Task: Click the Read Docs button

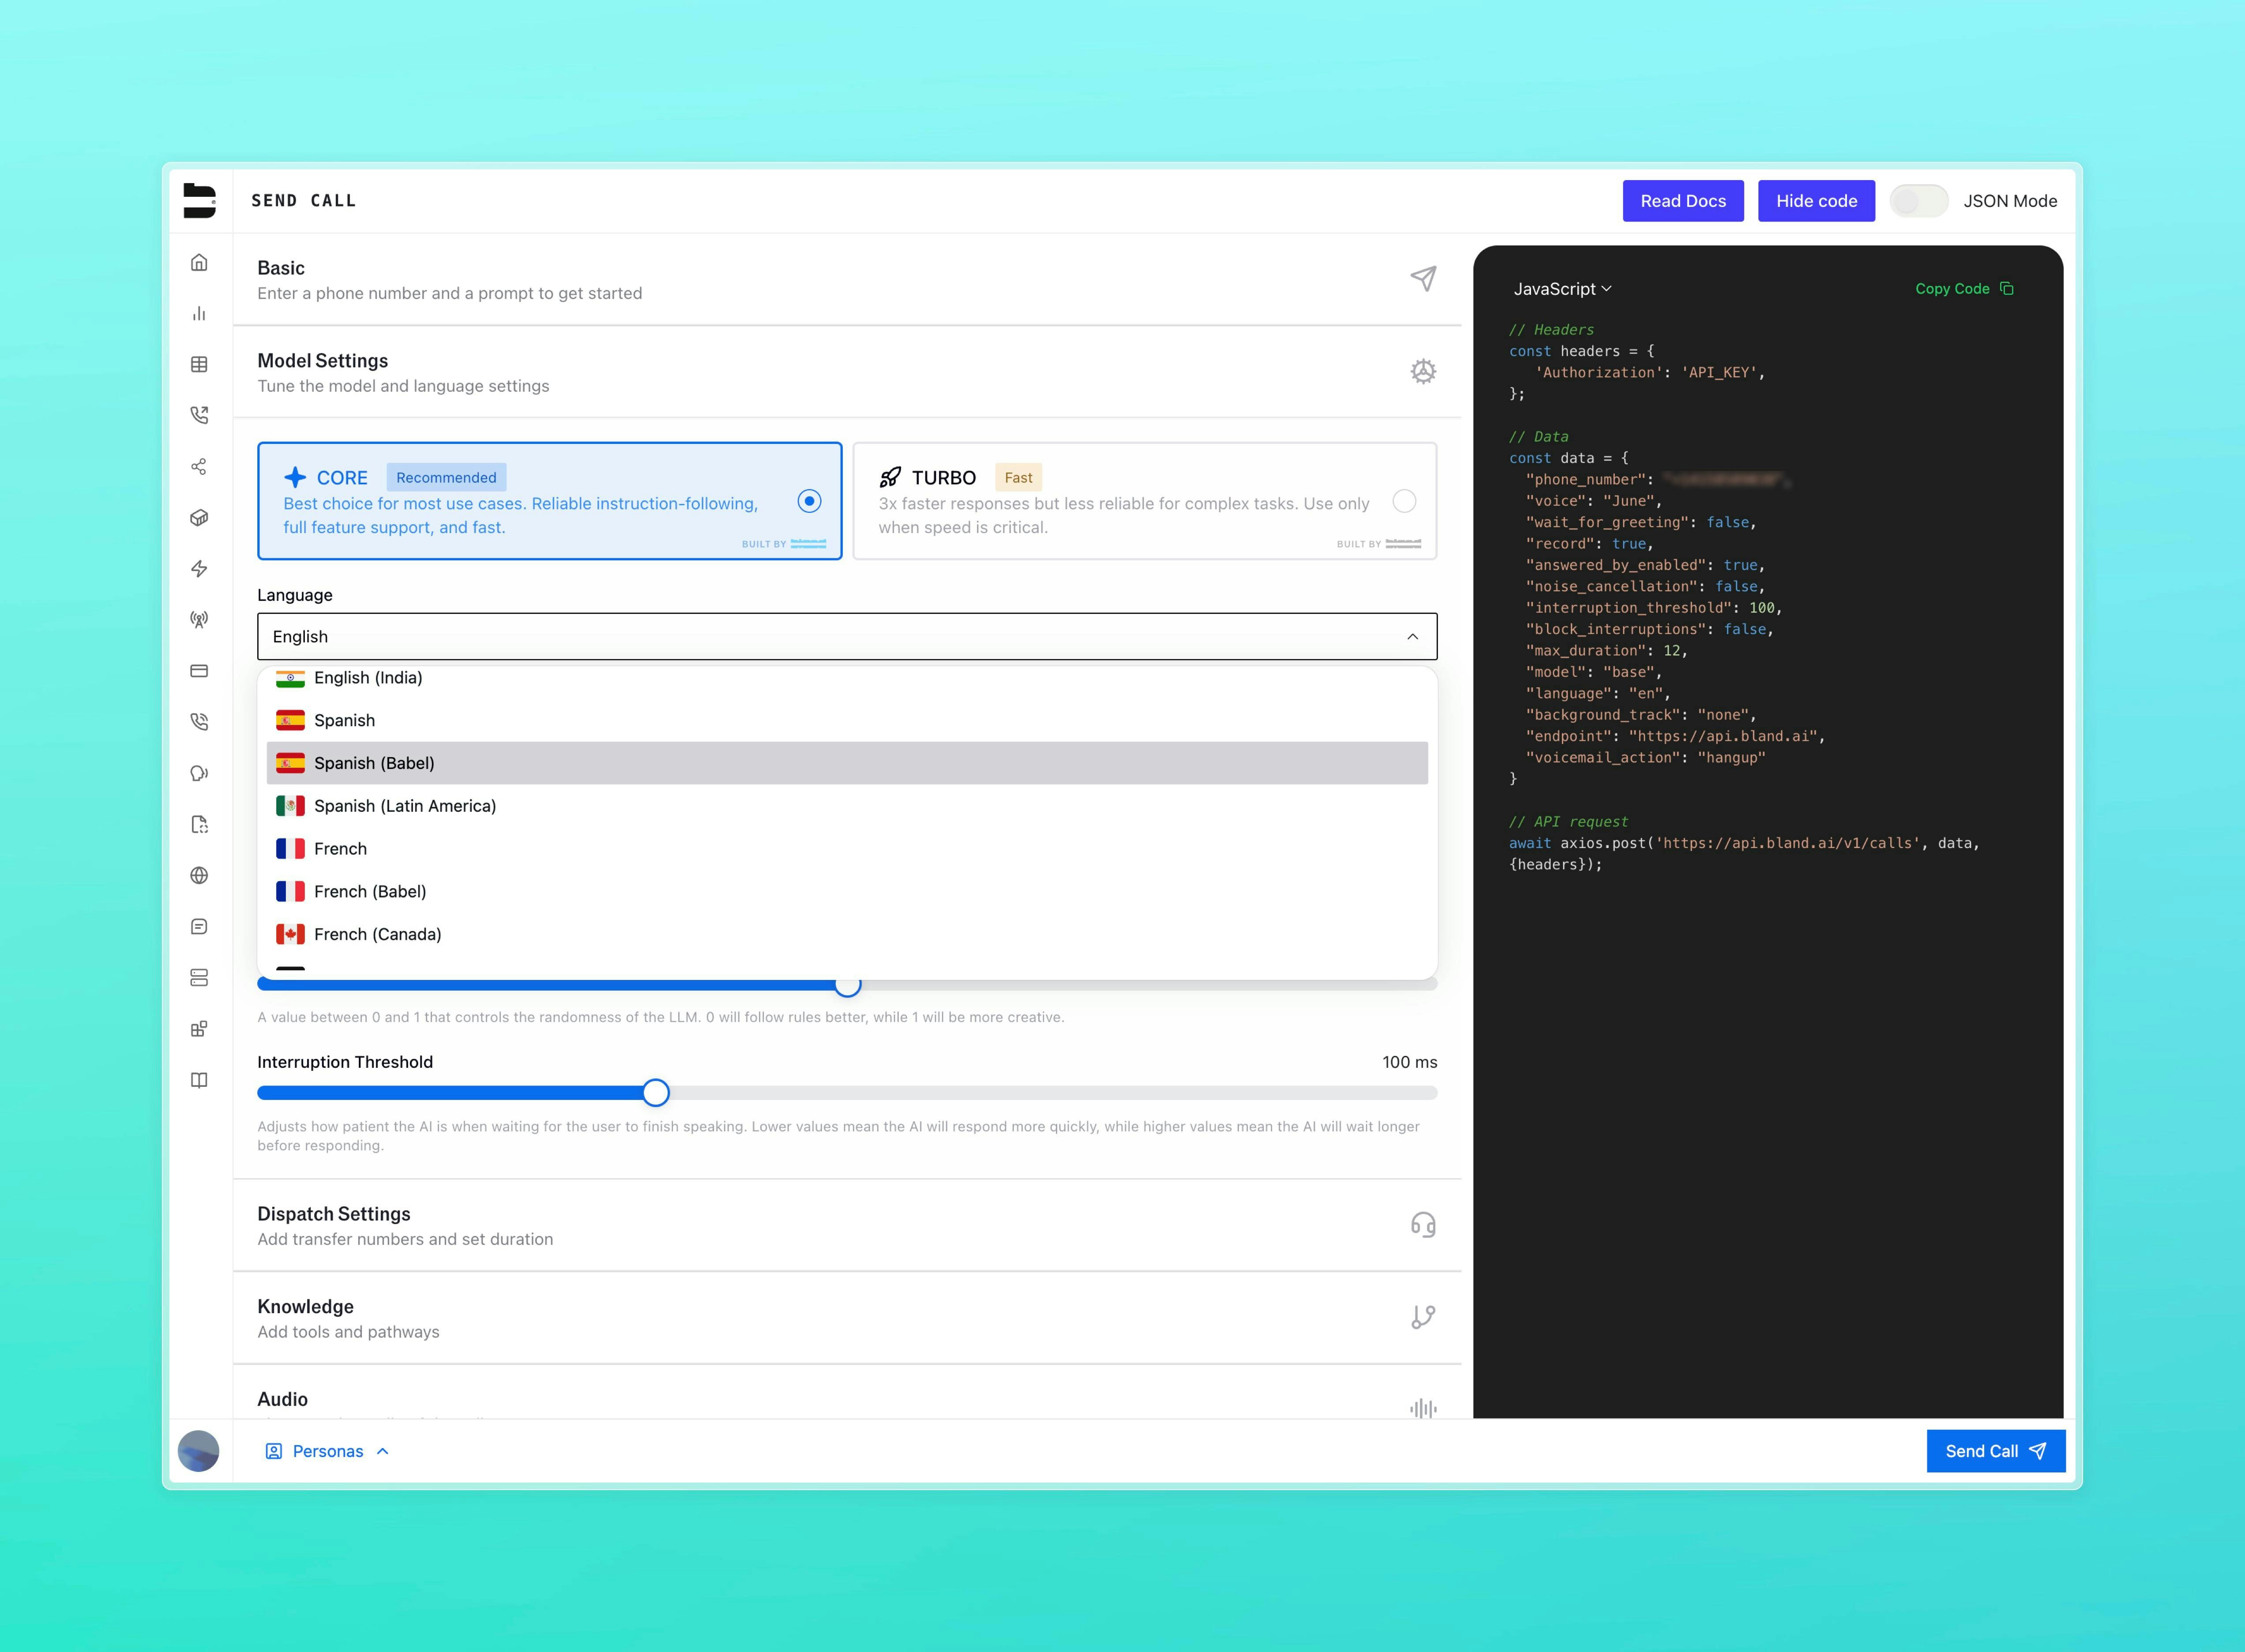Action: (1683, 201)
